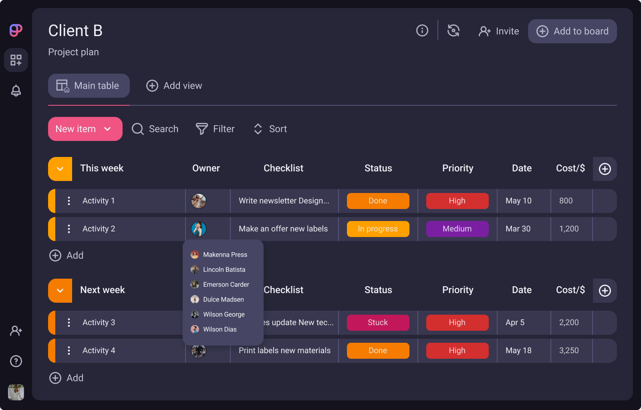This screenshot has width=641, height=410.
Task: Open the invite member icon in left sidebar
Action: point(16,330)
